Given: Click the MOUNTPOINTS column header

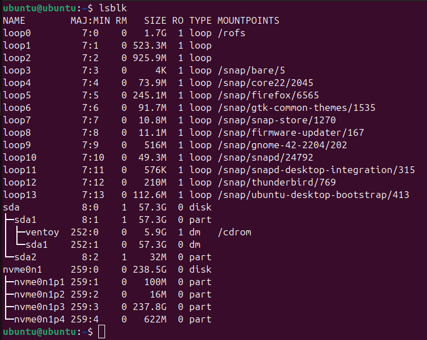Looking at the screenshot, I should click(x=249, y=21).
